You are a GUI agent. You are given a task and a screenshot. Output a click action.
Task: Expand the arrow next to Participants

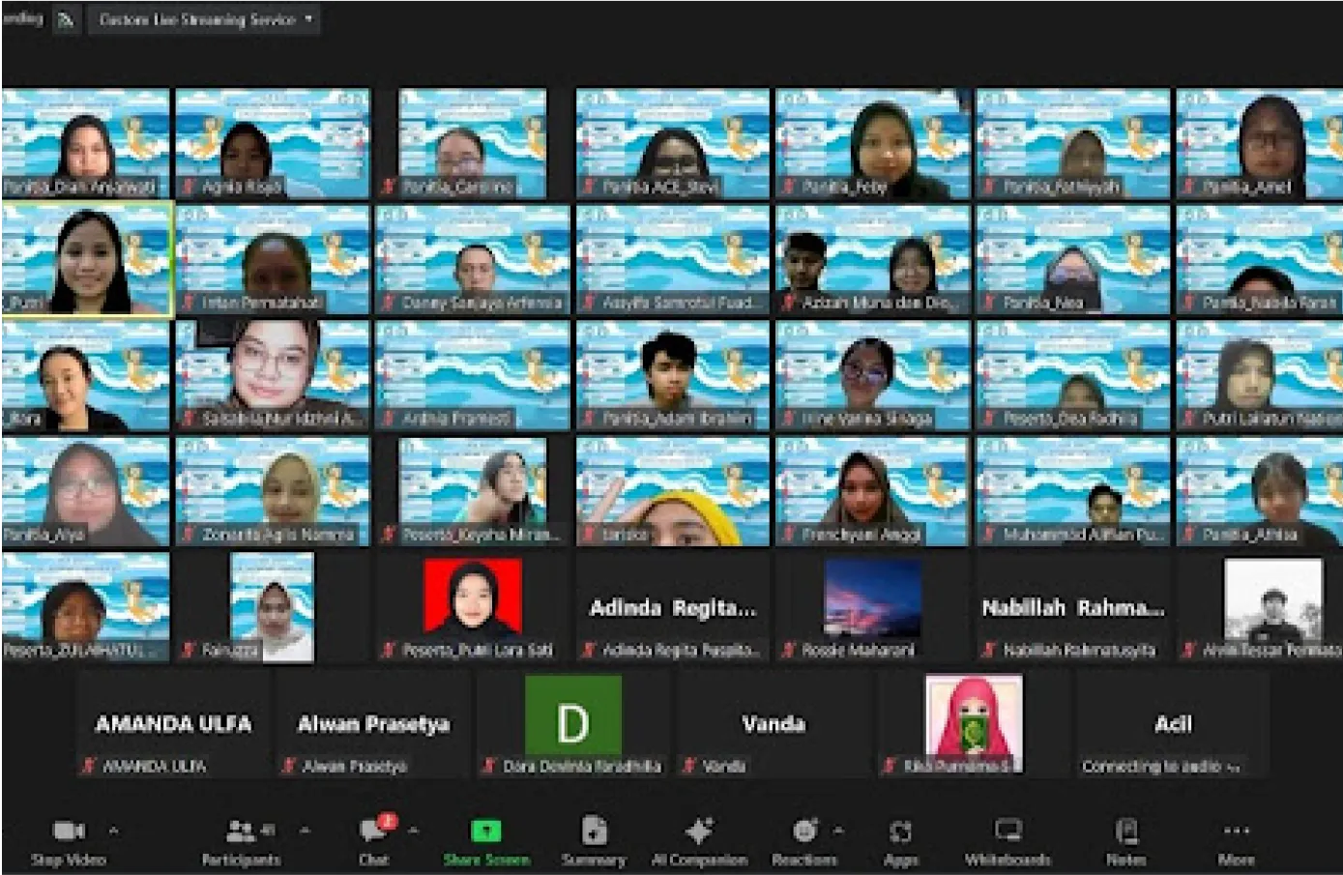305,830
